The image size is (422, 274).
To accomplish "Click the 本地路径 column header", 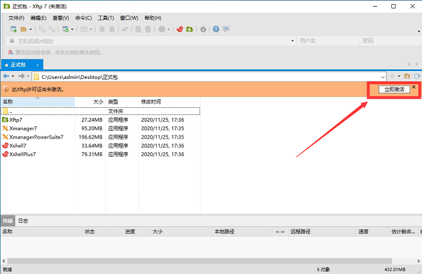I will 242,231.
